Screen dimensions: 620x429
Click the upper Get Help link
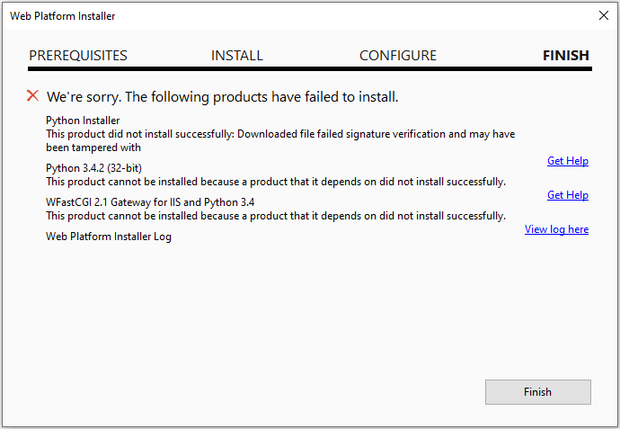[x=568, y=161]
